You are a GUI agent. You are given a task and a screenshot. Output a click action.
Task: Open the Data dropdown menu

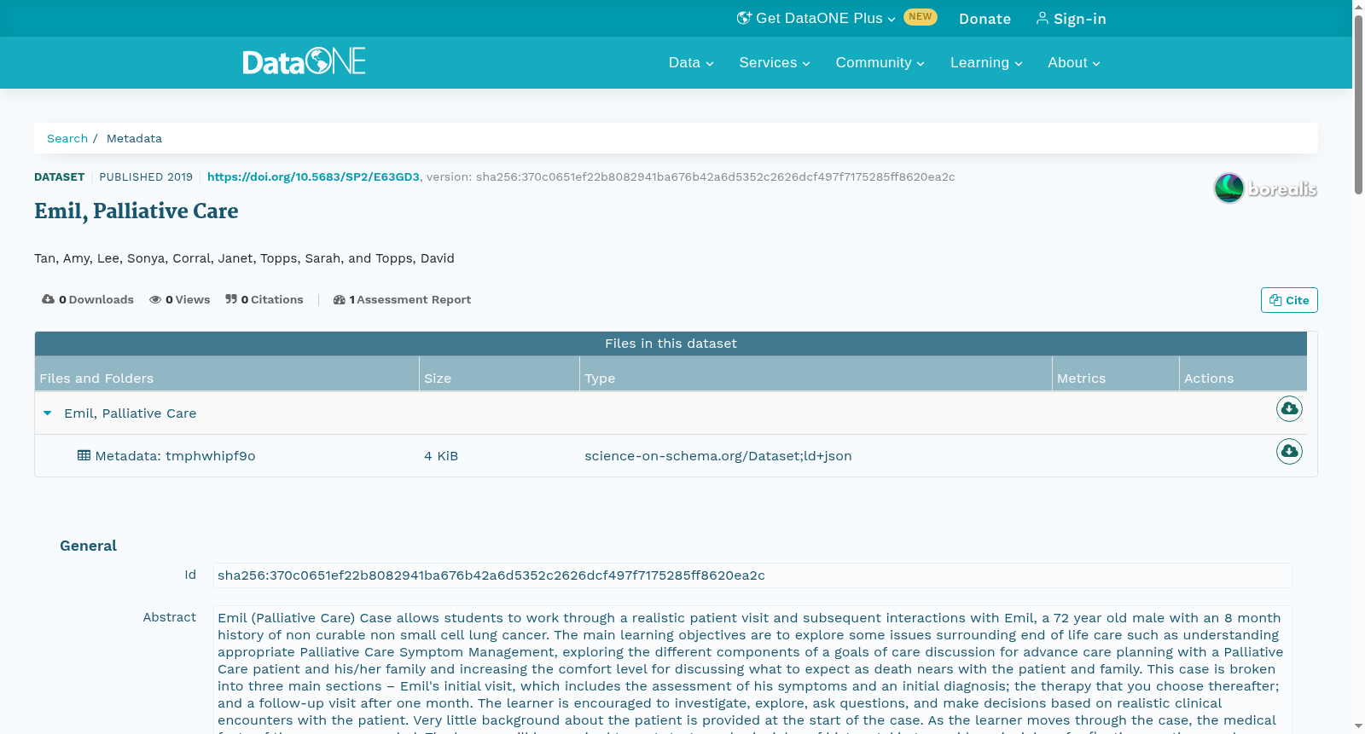click(x=691, y=62)
